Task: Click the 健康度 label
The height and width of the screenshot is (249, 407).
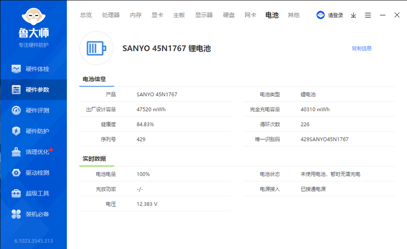Action: coord(108,124)
